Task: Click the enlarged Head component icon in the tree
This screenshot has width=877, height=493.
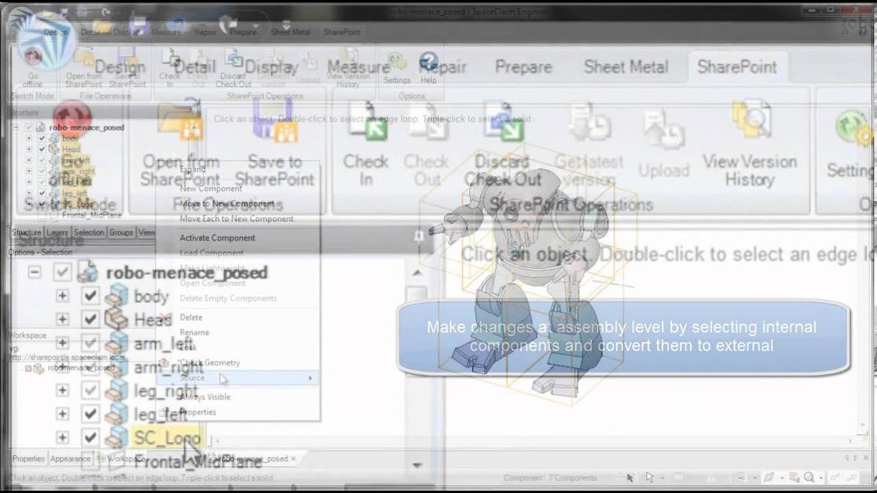Action: tap(116, 318)
